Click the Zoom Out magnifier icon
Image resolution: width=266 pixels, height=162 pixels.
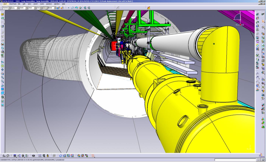pyautogui.click(x=3, y=81)
